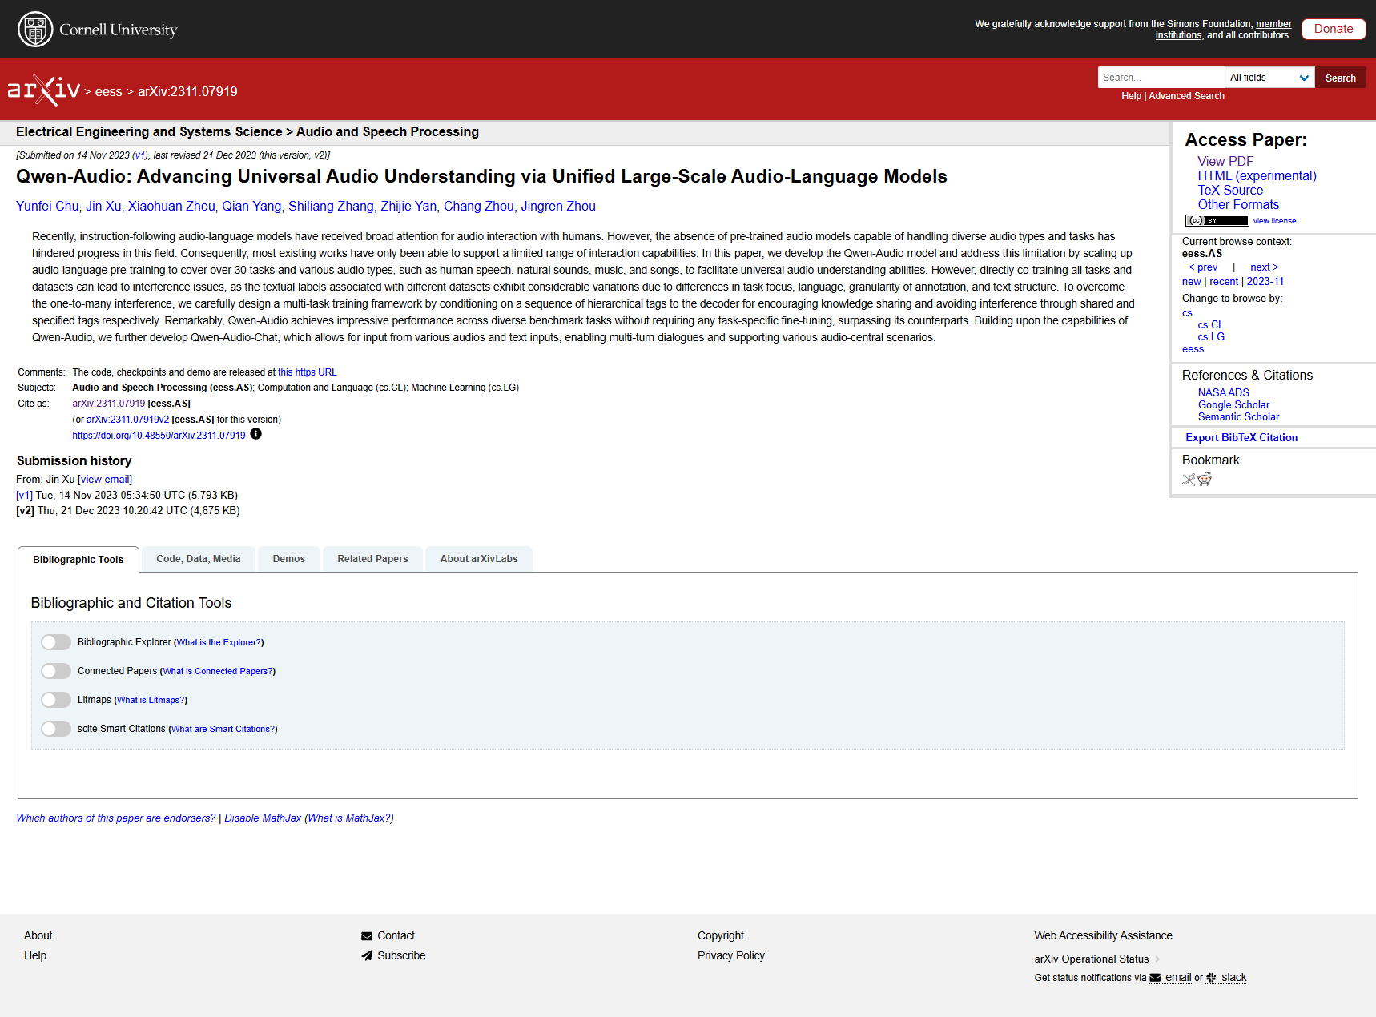
Task: Open the arXiv home logo
Action: [44, 90]
